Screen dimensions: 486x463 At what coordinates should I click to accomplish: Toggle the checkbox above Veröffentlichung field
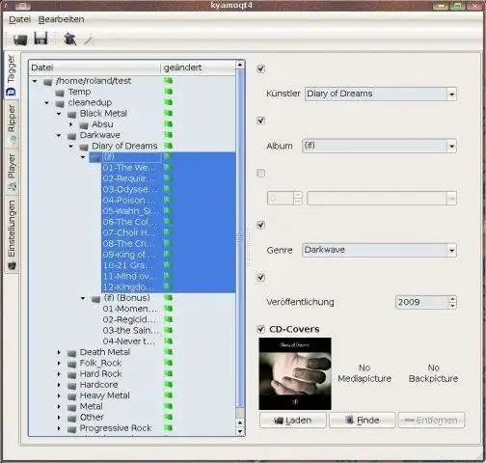261,277
